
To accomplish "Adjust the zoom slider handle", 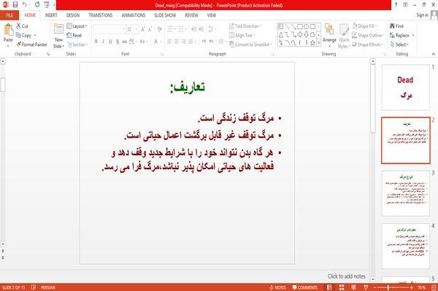I will click(388, 287).
